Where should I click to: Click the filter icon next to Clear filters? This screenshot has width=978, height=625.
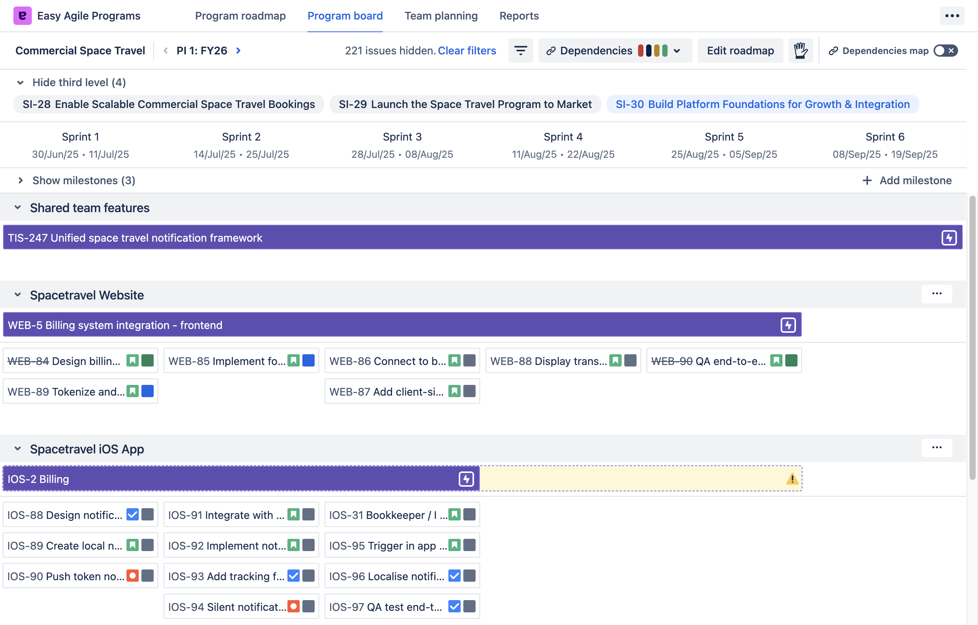click(x=520, y=51)
